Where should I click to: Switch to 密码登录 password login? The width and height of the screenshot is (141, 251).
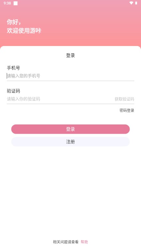127,110
